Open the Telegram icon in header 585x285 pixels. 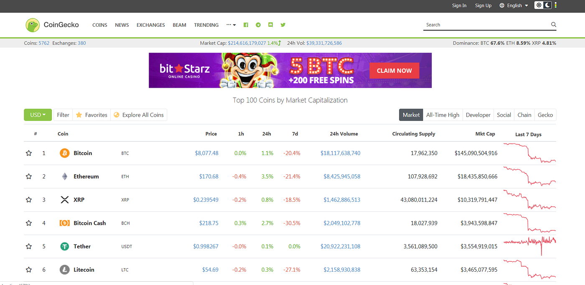click(x=258, y=25)
